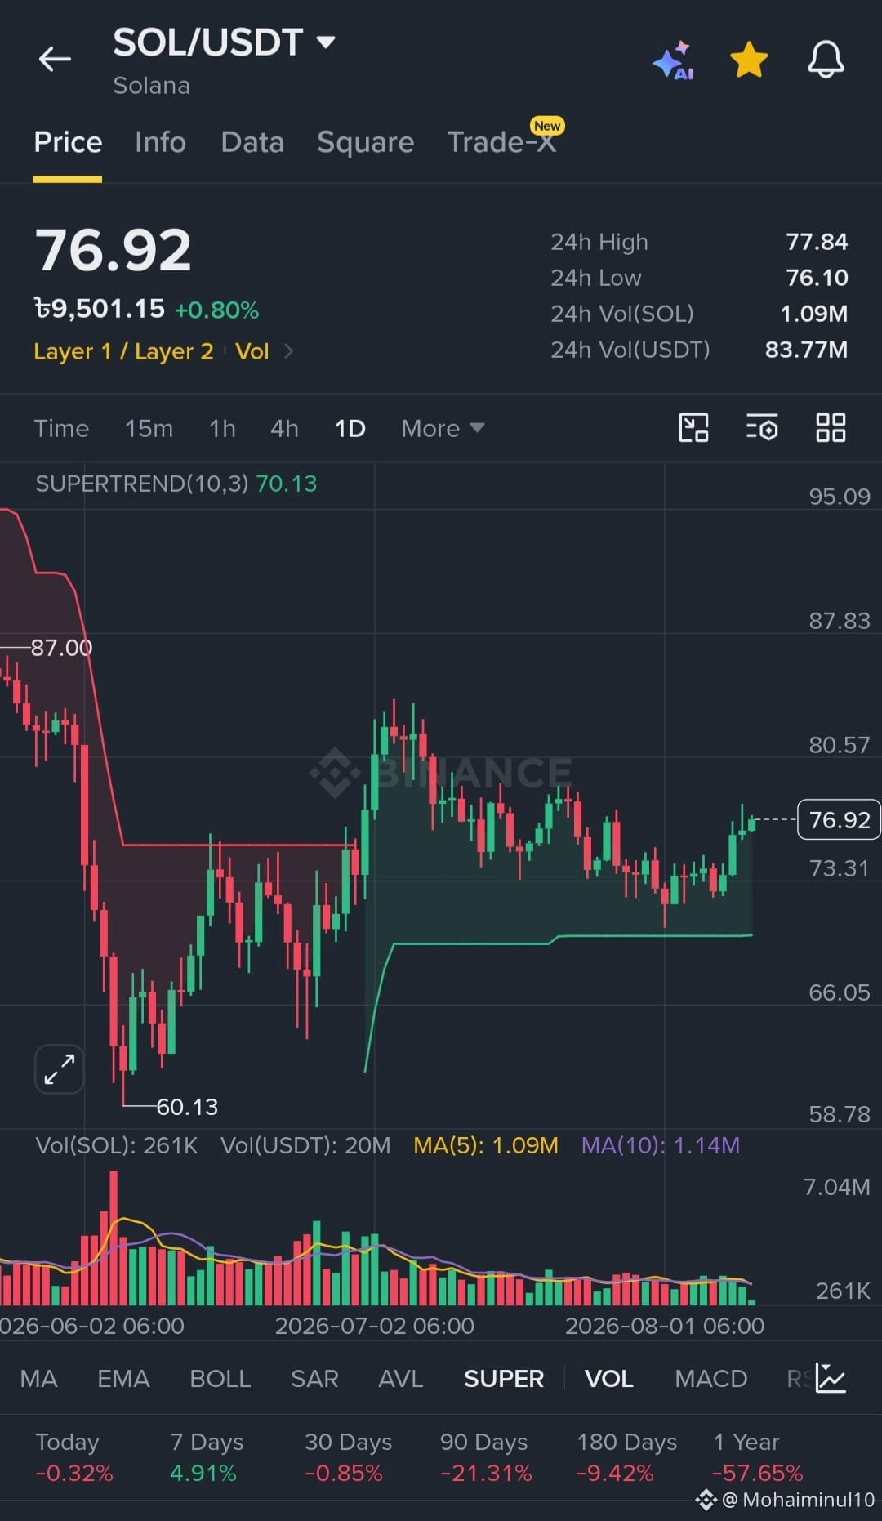Open price alerts via the bell icon

point(826,60)
